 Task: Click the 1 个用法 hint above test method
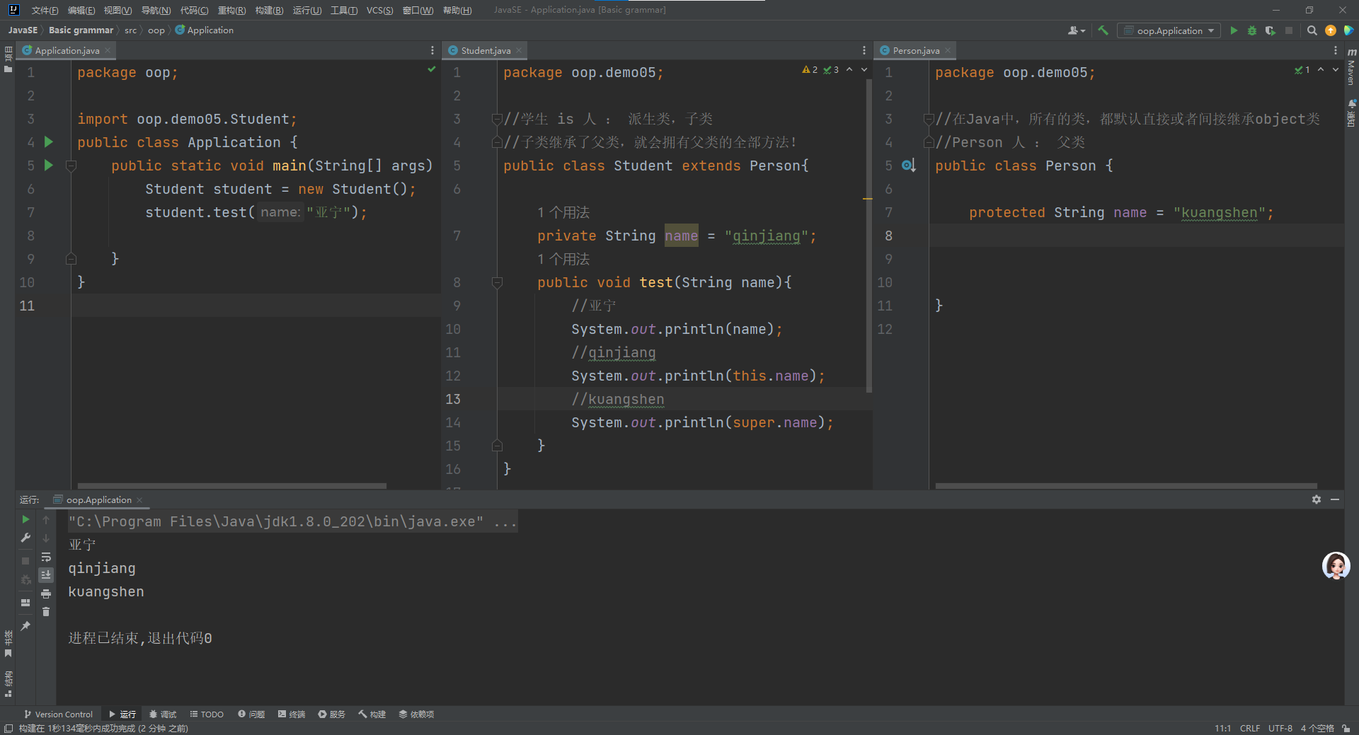563,259
